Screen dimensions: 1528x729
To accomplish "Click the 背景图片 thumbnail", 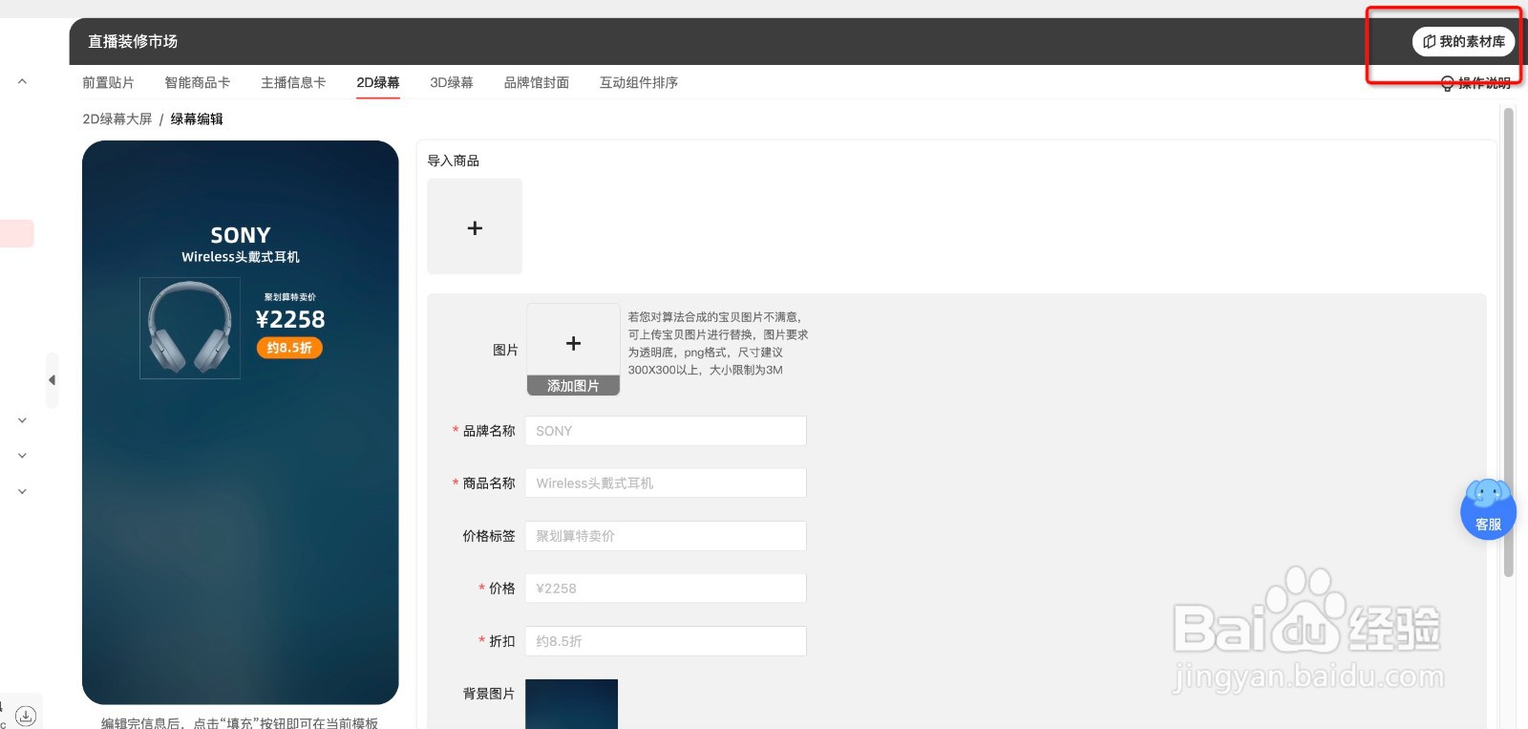I will (571, 704).
